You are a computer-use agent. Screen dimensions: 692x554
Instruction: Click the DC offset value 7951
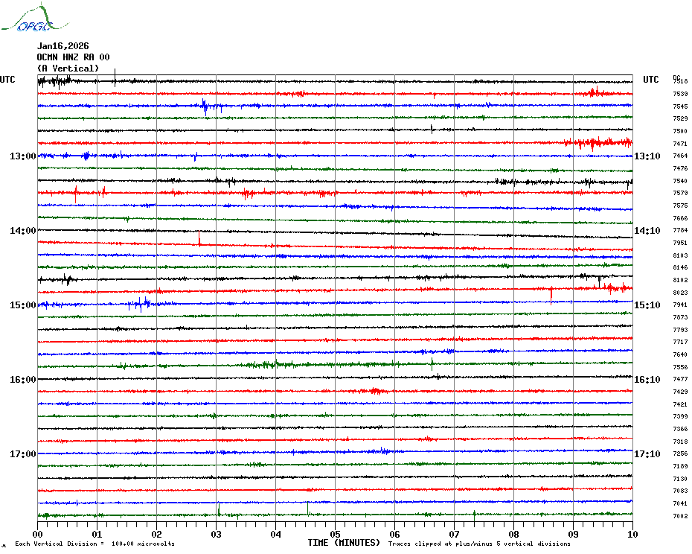point(680,243)
